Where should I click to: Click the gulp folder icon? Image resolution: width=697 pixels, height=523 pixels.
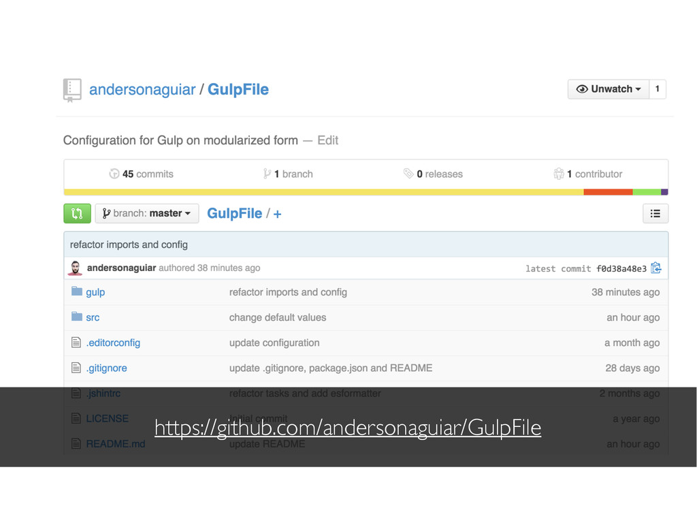pyautogui.click(x=77, y=291)
